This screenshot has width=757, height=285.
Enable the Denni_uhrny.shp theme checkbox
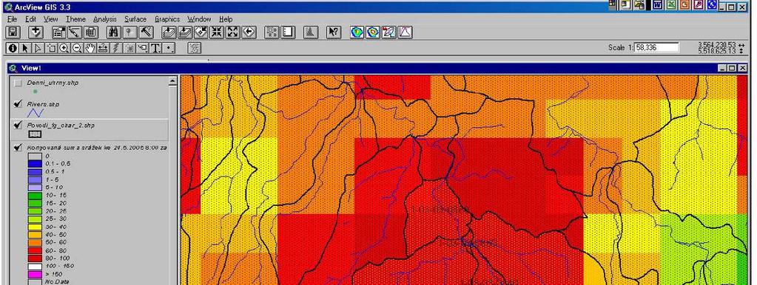pos(18,83)
